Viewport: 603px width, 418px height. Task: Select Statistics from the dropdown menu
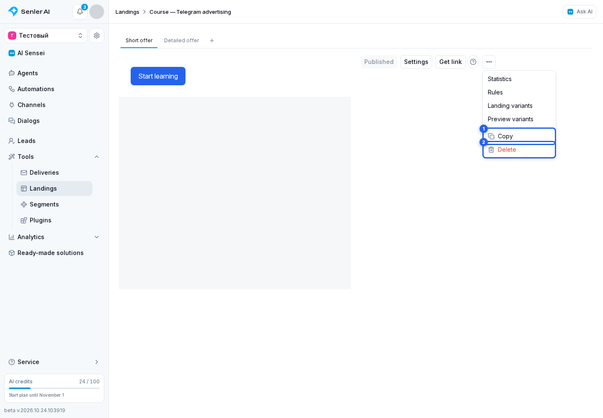point(519,79)
